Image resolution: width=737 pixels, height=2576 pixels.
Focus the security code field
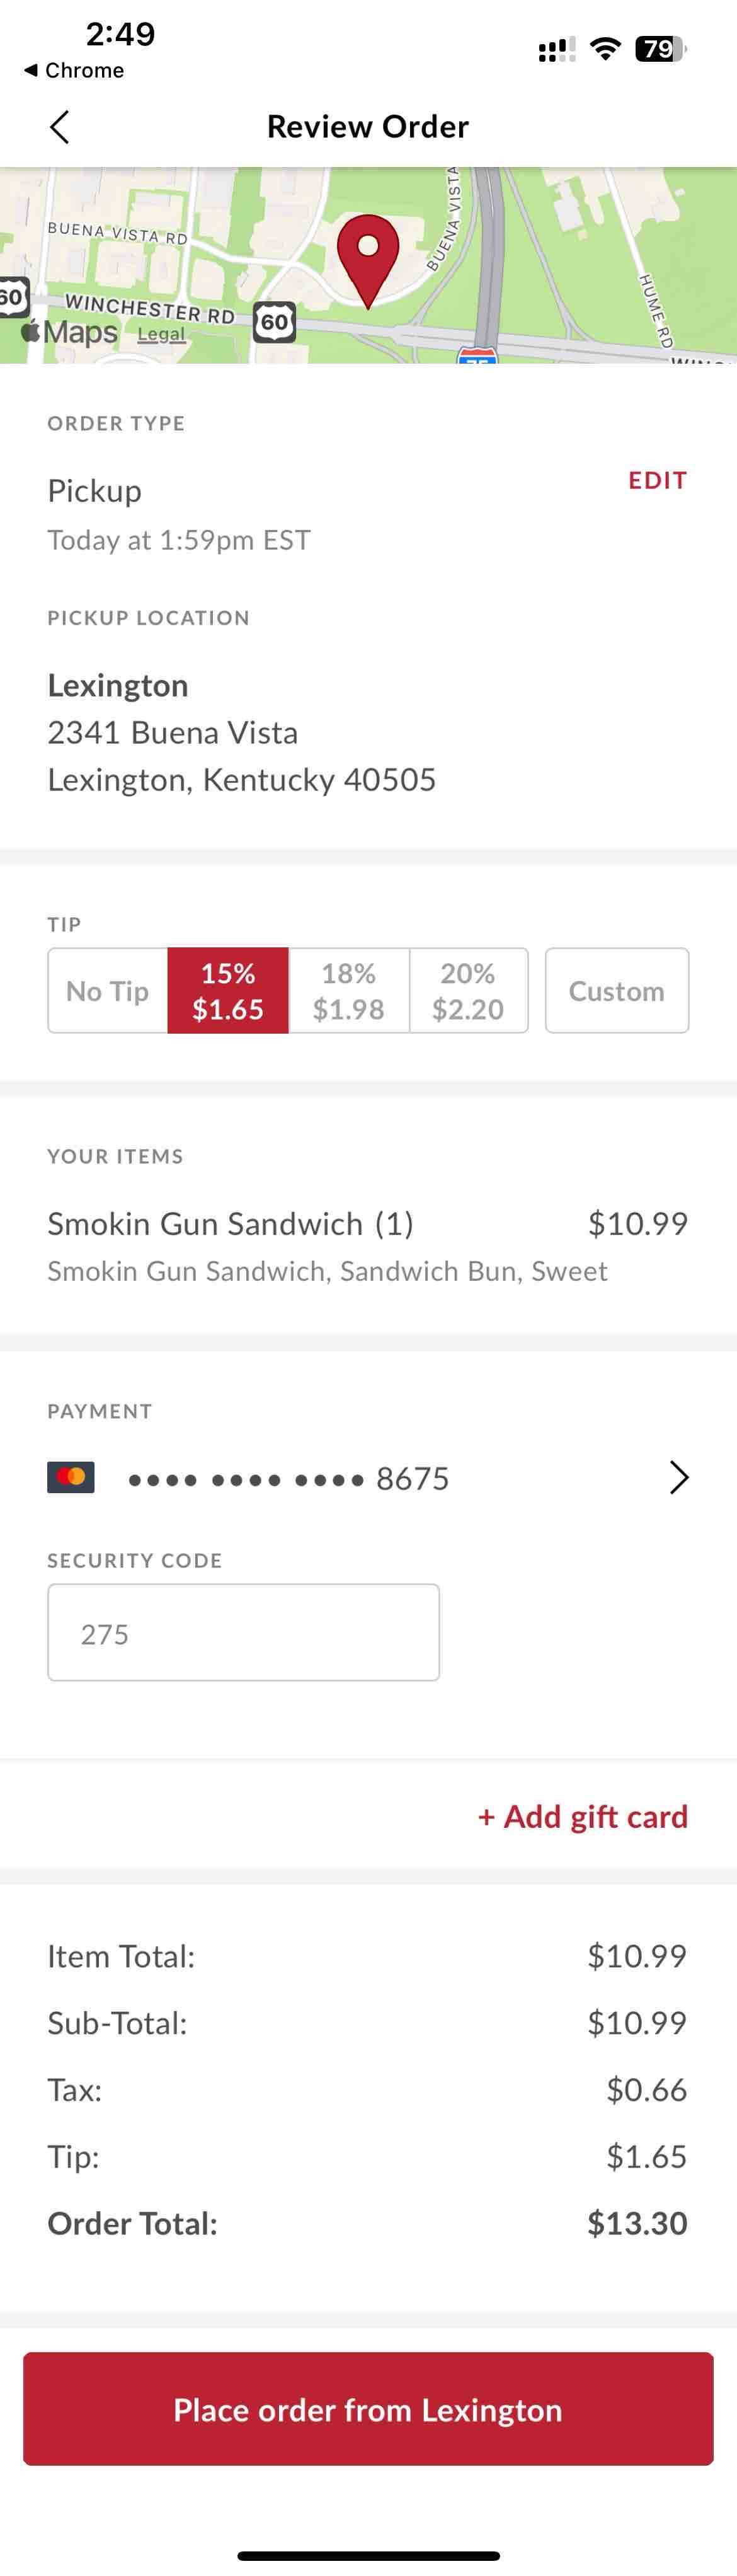pos(243,1632)
